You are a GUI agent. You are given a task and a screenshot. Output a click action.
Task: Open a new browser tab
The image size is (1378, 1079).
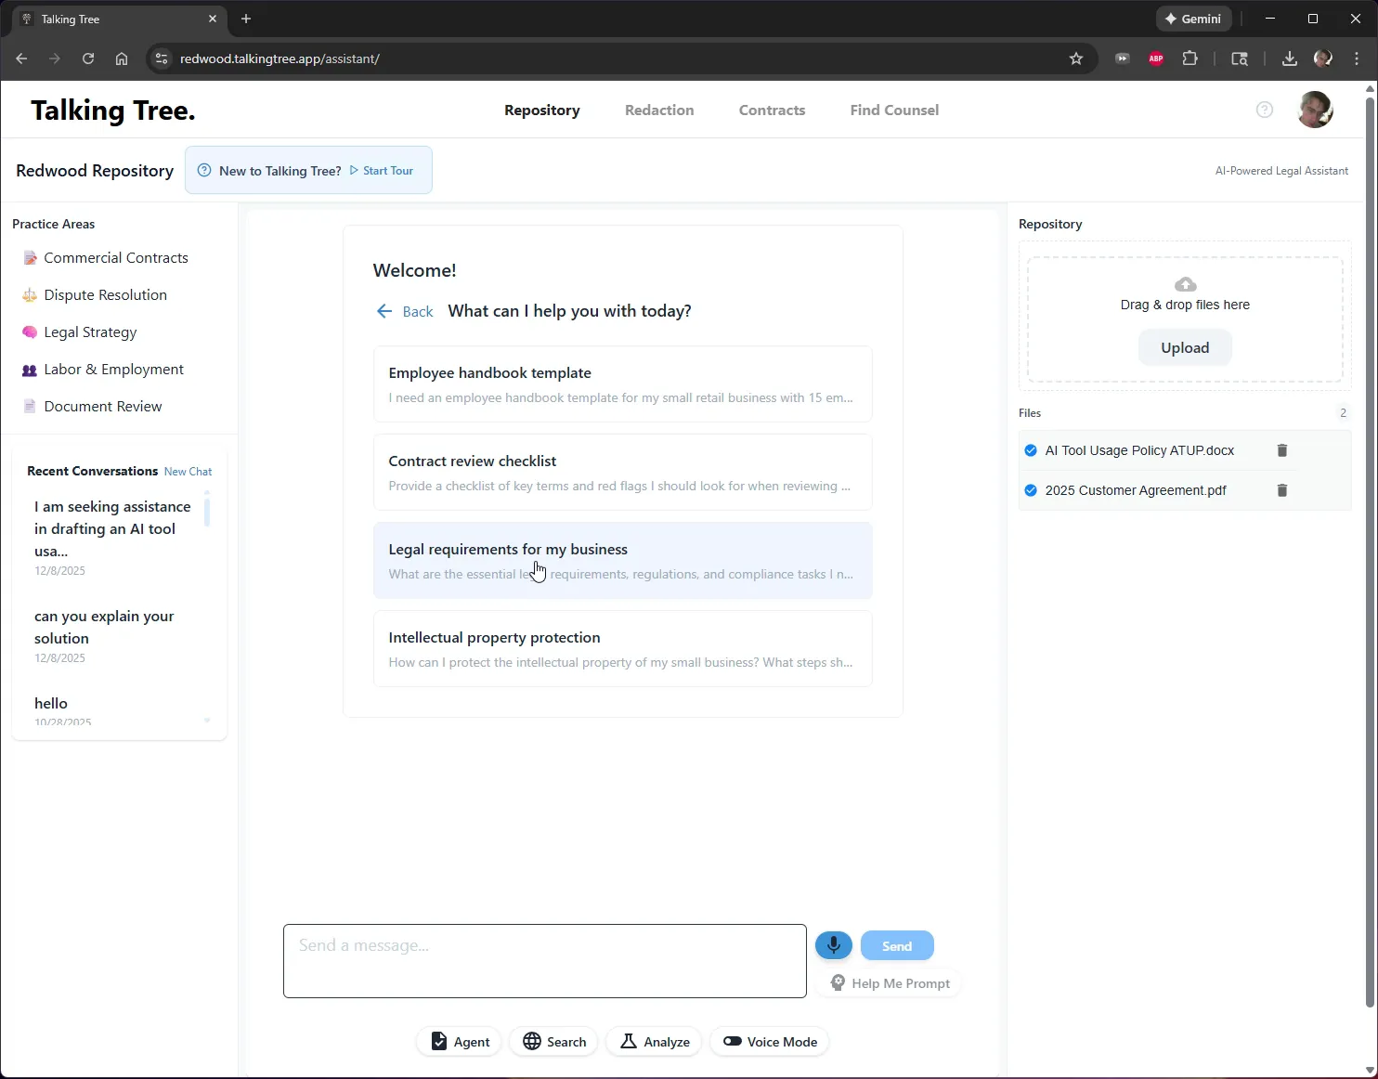point(246,19)
